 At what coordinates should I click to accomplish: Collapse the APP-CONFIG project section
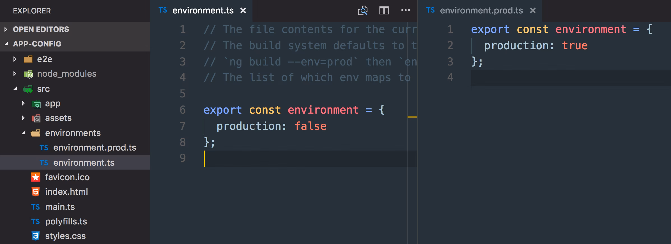[x=6, y=44]
